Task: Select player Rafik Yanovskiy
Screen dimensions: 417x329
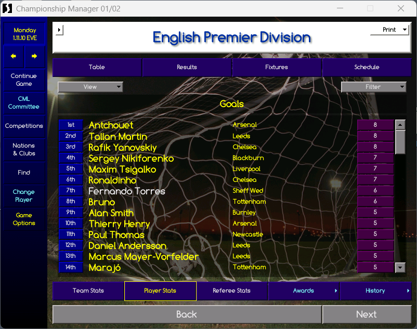Action: coord(123,148)
